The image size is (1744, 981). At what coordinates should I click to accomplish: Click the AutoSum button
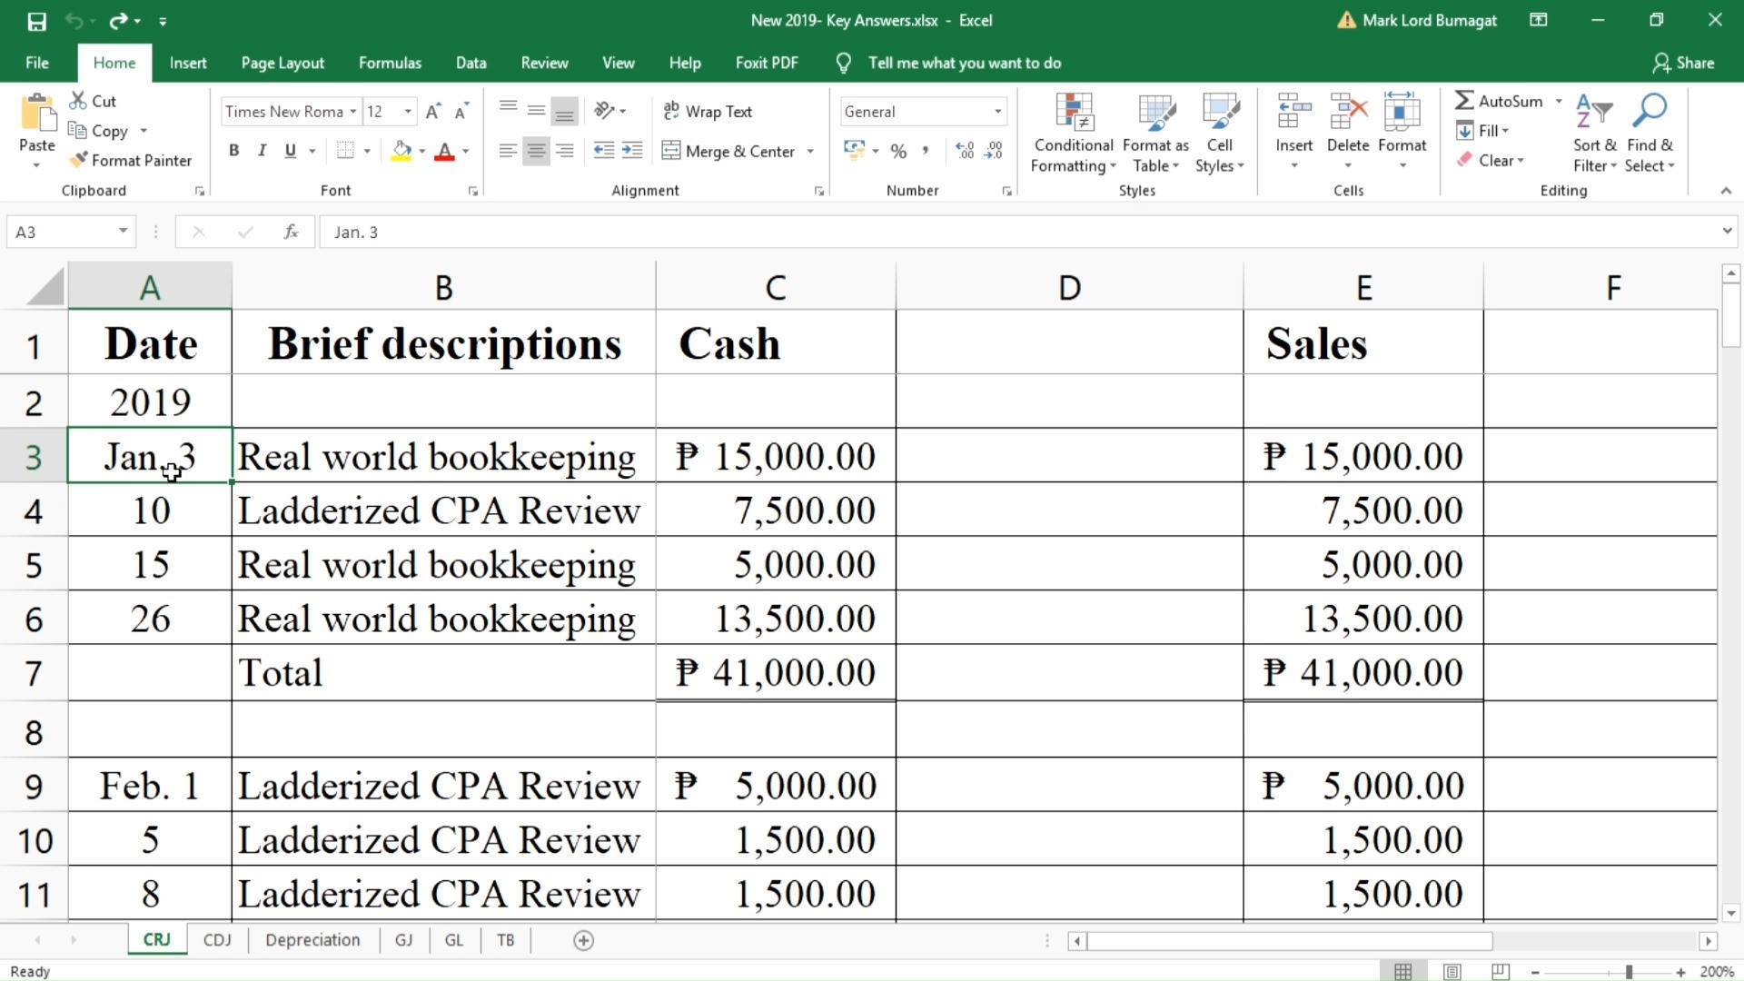click(1500, 101)
